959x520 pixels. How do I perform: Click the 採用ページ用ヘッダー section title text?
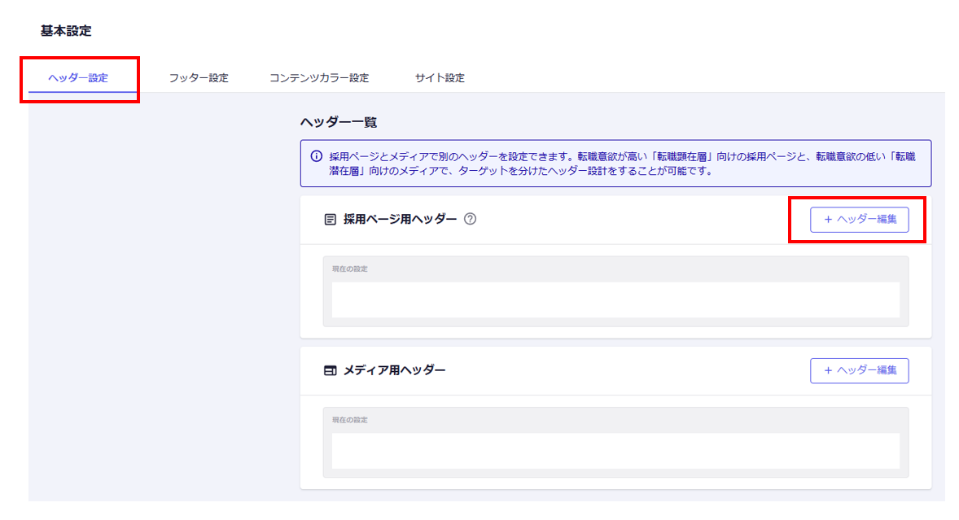tap(400, 220)
